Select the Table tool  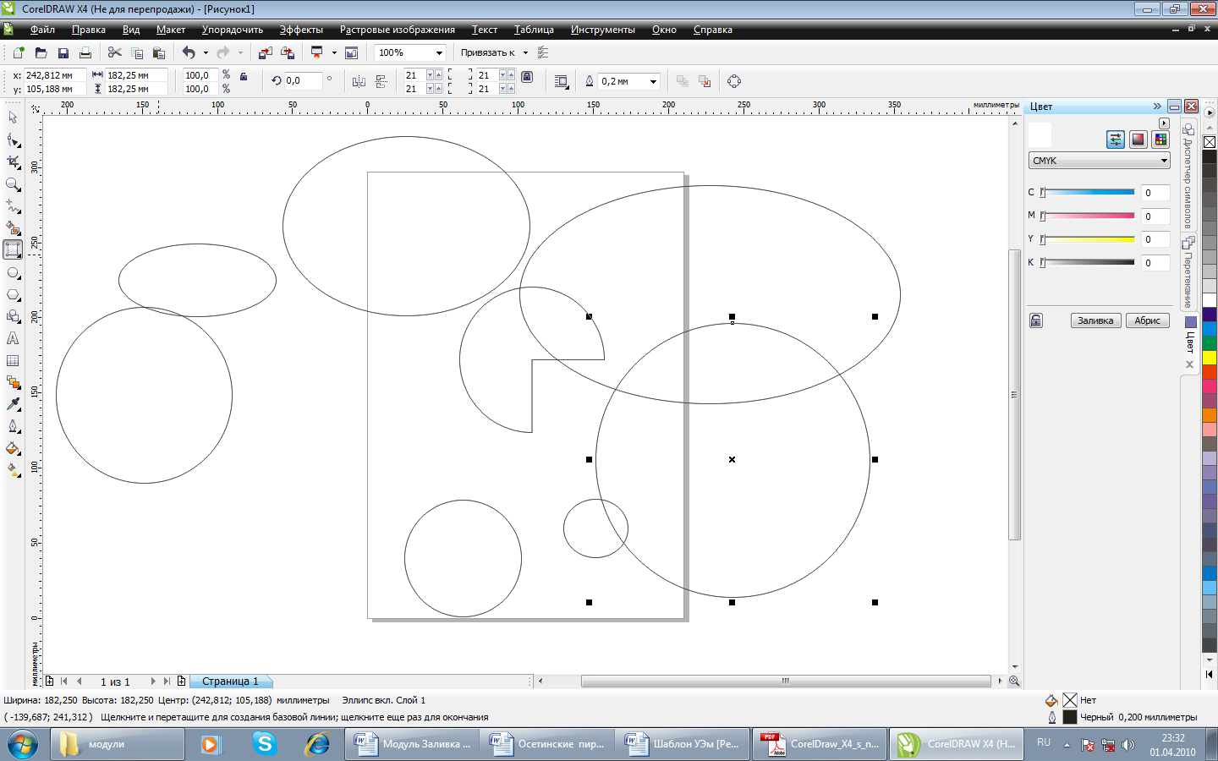point(13,360)
